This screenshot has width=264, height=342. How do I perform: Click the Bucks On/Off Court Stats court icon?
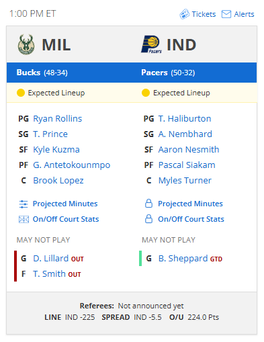24,219
